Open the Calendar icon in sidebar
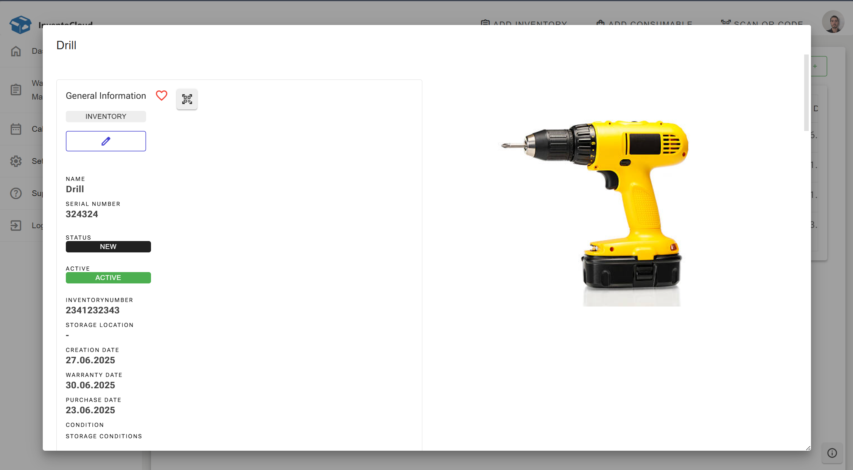 [16, 129]
